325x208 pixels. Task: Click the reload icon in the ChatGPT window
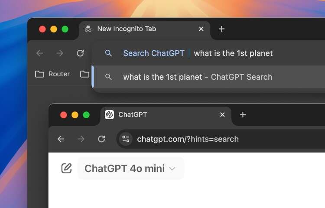101,139
